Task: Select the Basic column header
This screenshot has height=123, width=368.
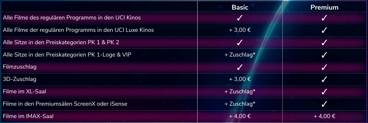Action: (240, 7)
